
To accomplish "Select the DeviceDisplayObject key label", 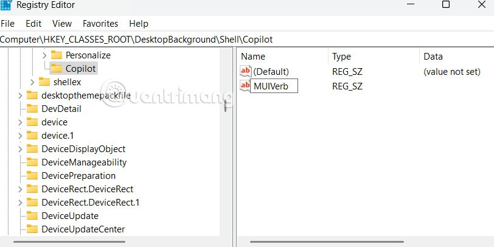I will (x=83, y=148).
